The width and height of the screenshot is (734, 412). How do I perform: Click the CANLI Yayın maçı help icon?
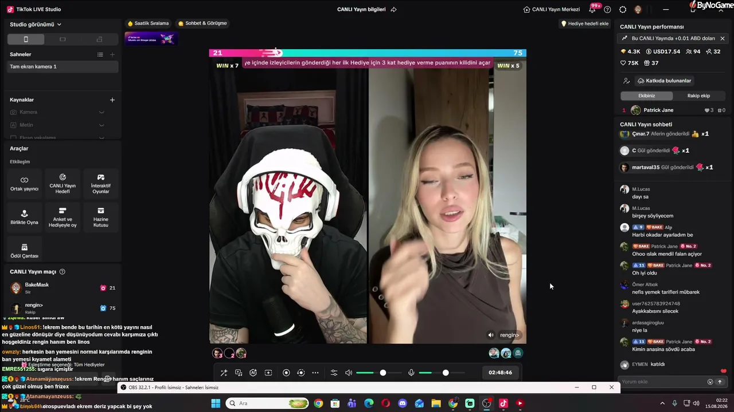63,272
